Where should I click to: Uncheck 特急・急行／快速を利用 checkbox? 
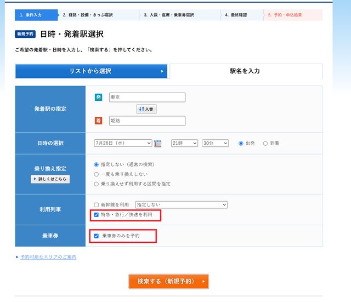pos(97,215)
